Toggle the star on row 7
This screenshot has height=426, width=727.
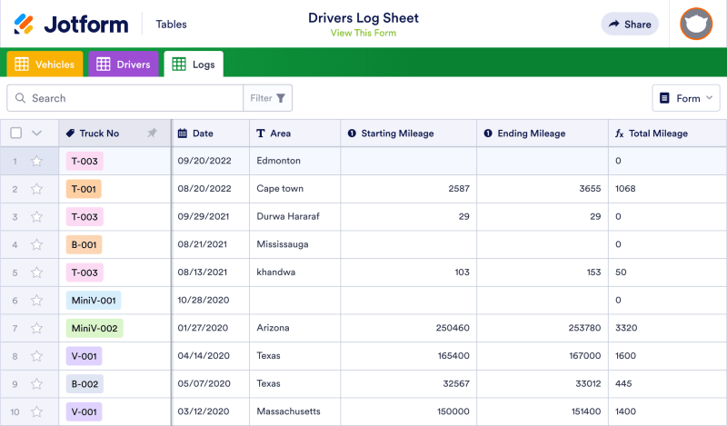(37, 328)
